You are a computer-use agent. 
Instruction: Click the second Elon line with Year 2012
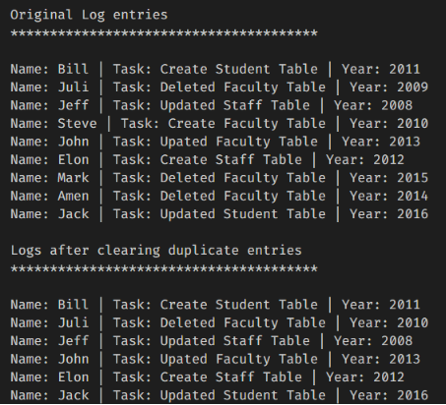[x=208, y=377]
